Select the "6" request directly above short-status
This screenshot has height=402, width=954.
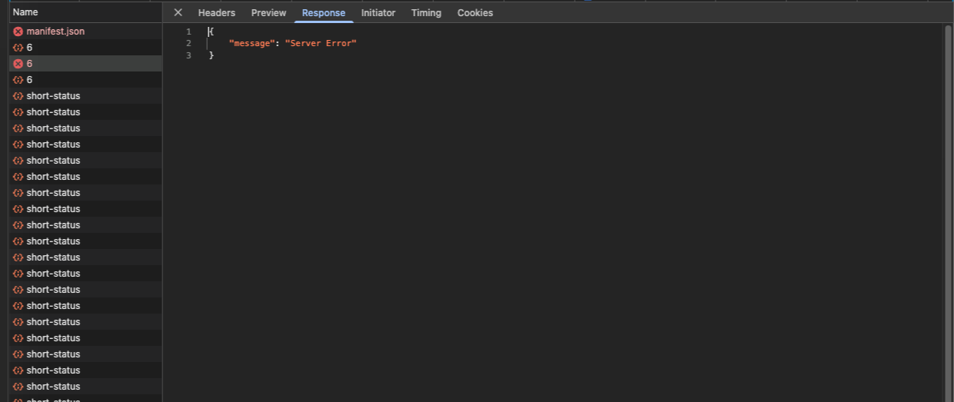pos(29,80)
